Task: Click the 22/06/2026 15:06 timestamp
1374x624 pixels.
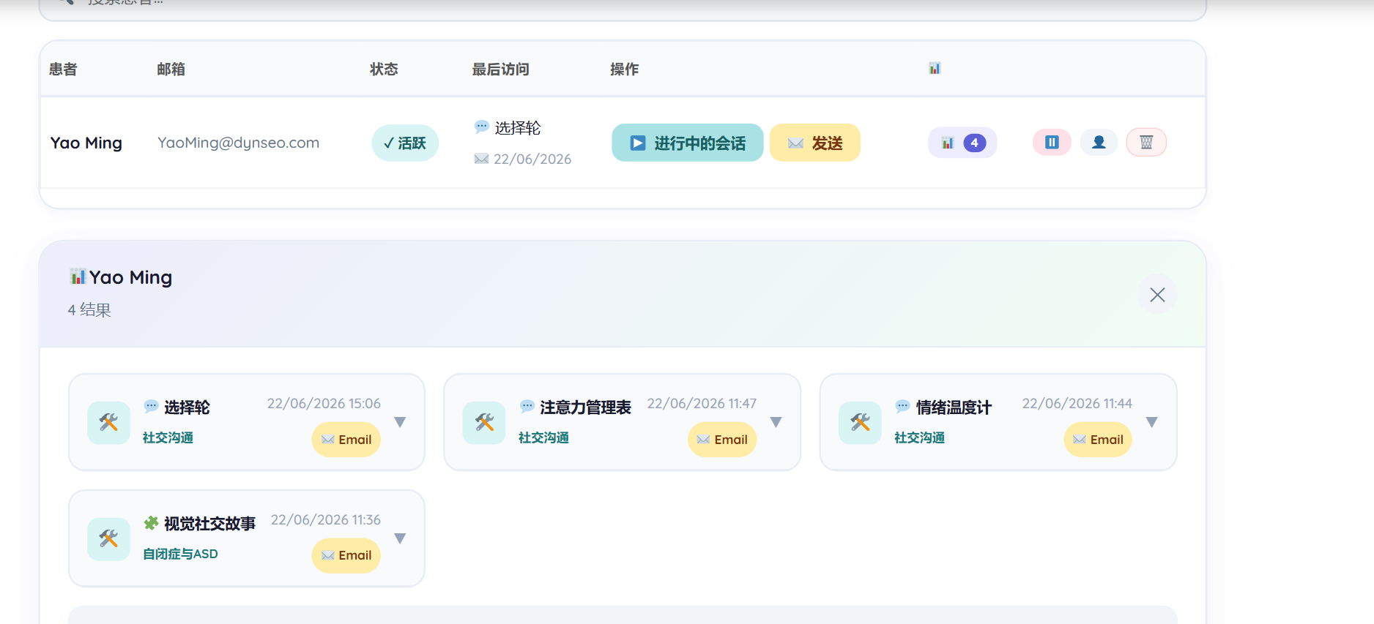Action: pyautogui.click(x=324, y=404)
